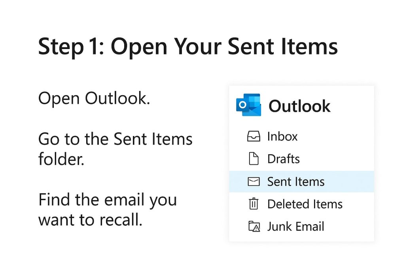Image resolution: width=405 pixels, height=270 pixels.
Task: Click the "Go to the Sent Items" line
Action: coord(115,139)
